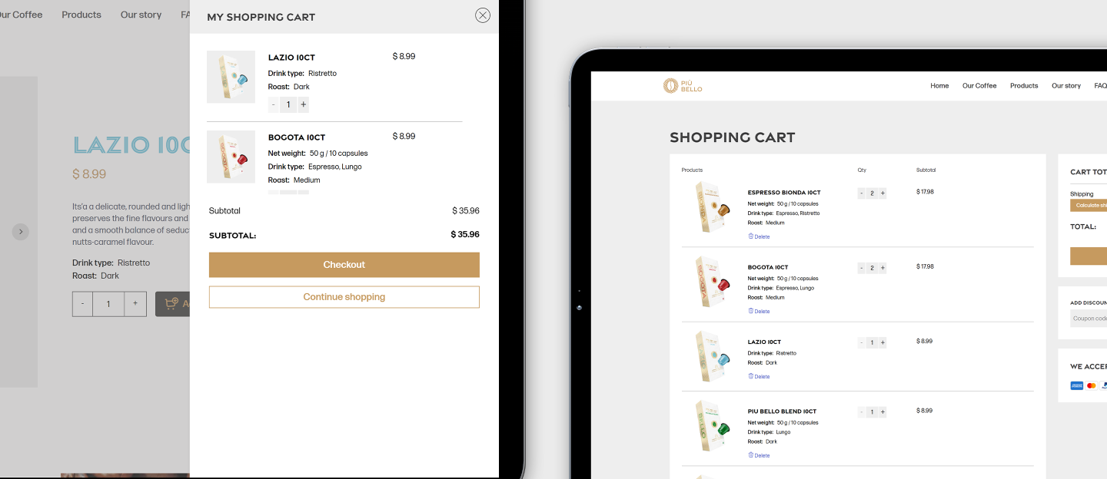Delete Piu Bello Blend 10CT from tablet cart
Viewport: 1107px width, 479px height.
(x=759, y=455)
